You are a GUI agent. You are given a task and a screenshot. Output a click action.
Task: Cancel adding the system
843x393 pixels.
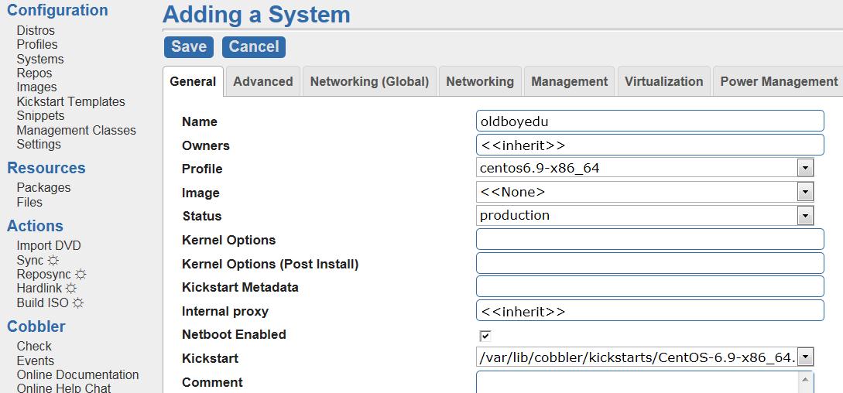point(254,46)
